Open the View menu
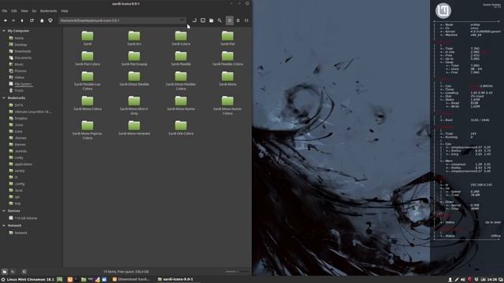 24,11
